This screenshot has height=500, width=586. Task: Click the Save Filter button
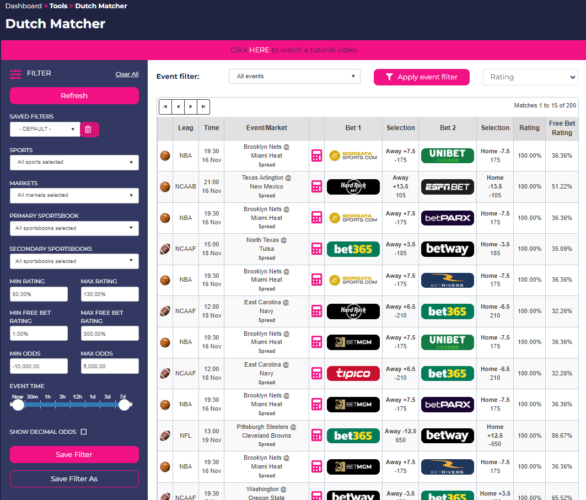pyautogui.click(x=74, y=454)
